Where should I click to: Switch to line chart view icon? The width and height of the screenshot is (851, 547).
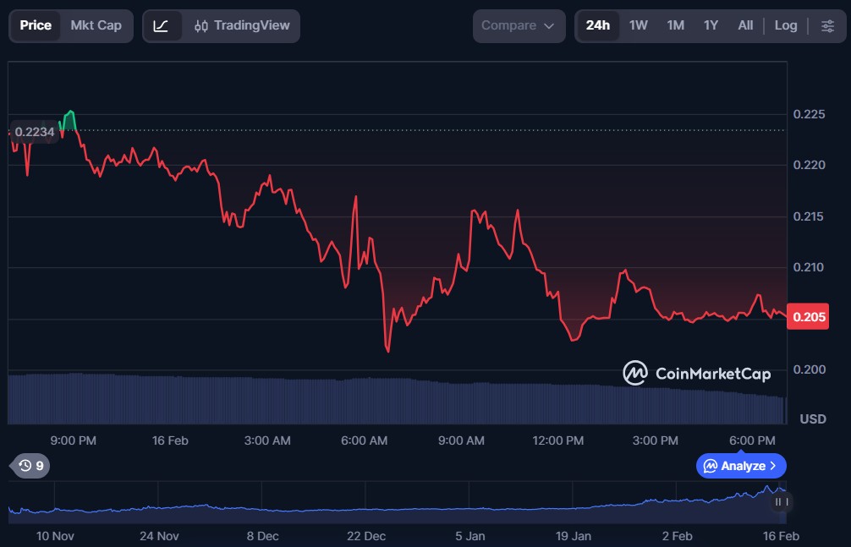point(162,25)
